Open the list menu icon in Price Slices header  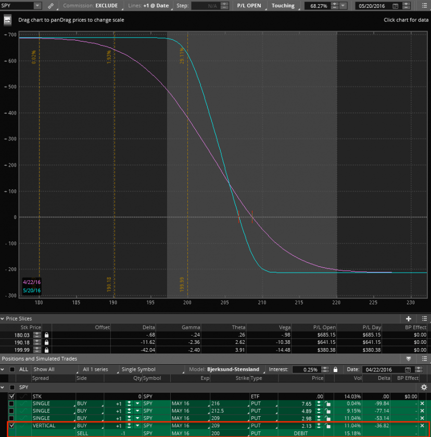pyautogui.click(x=423, y=318)
